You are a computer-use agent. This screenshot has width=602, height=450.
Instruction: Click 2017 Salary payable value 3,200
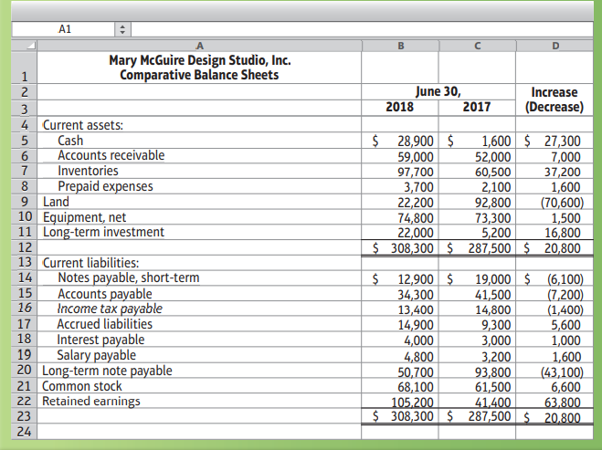coord(496,356)
